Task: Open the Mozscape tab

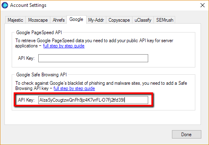Action: (x=38, y=20)
